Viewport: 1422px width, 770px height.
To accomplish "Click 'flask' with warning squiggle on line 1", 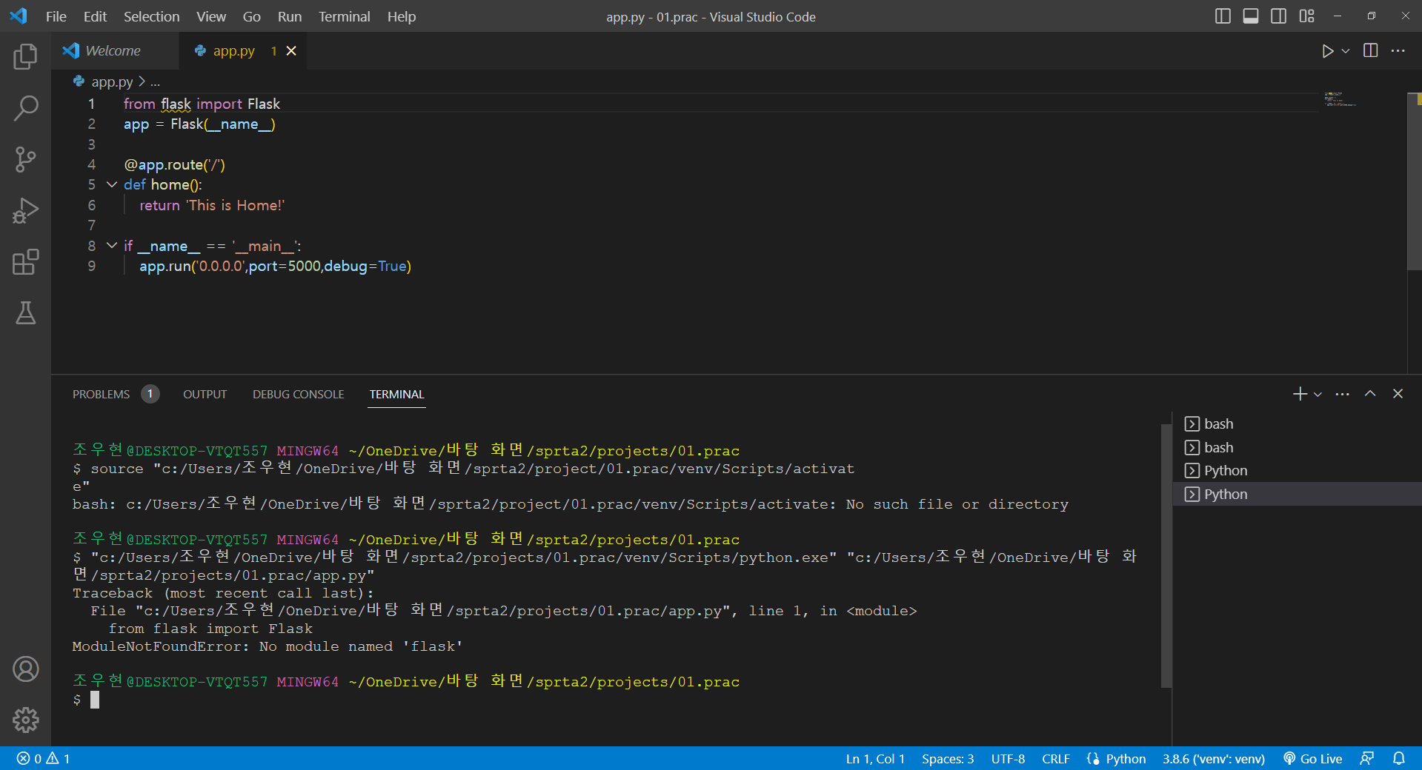I will (x=176, y=104).
